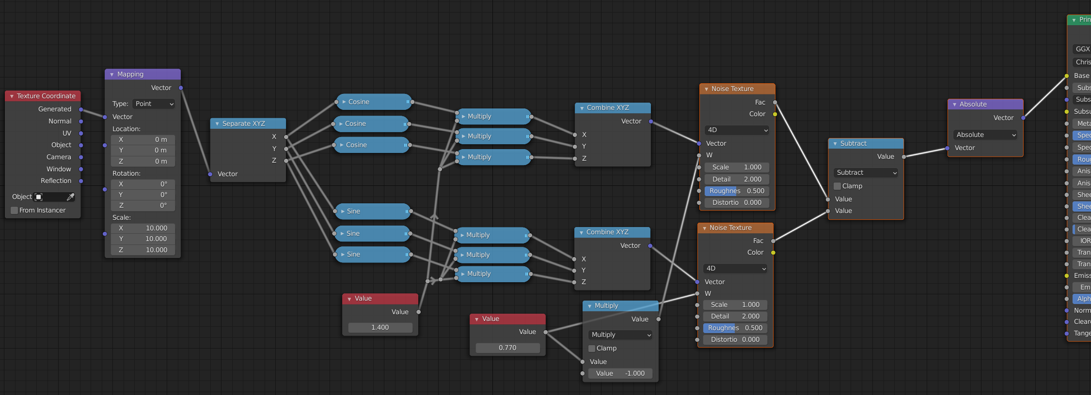Collapse the Value node showing 1.400
This screenshot has height=395, width=1091.
click(x=349, y=299)
